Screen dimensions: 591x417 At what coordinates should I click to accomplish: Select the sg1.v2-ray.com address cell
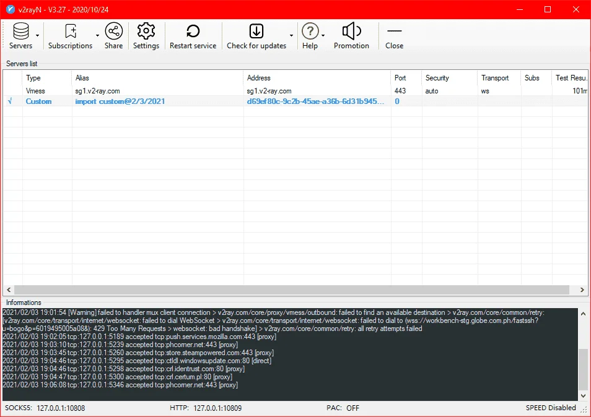tap(269, 91)
